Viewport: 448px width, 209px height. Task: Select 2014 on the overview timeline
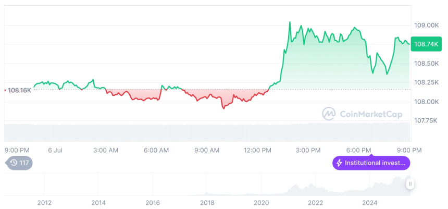point(98,202)
